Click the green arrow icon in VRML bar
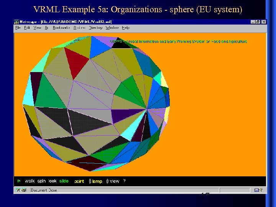276x207 pixels. tap(19, 181)
